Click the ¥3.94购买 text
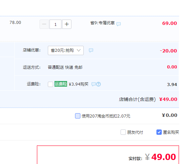 pos(79,84)
